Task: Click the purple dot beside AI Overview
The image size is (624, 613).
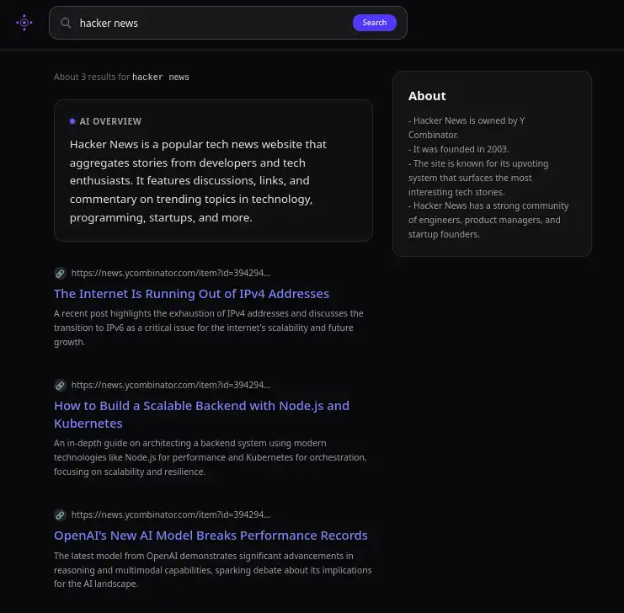Action: [x=72, y=121]
